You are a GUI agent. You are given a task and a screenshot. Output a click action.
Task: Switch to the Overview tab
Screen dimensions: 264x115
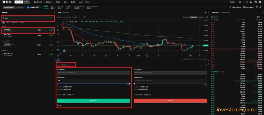point(66,13)
